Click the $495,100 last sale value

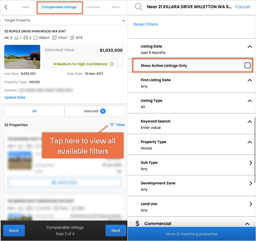(28, 74)
